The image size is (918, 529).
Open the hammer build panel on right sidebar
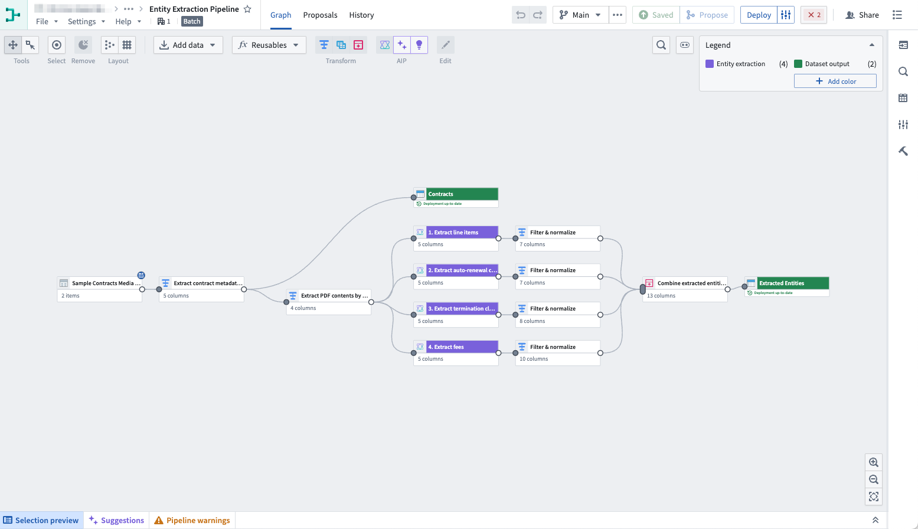[x=903, y=151]
